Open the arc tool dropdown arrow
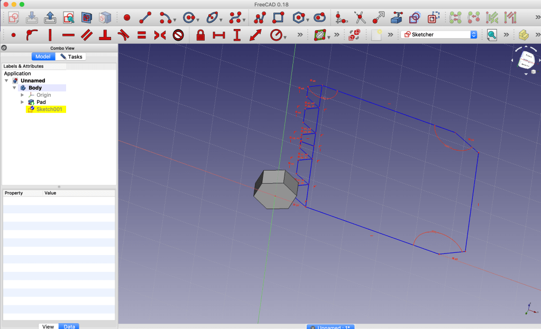 (175, 20)
